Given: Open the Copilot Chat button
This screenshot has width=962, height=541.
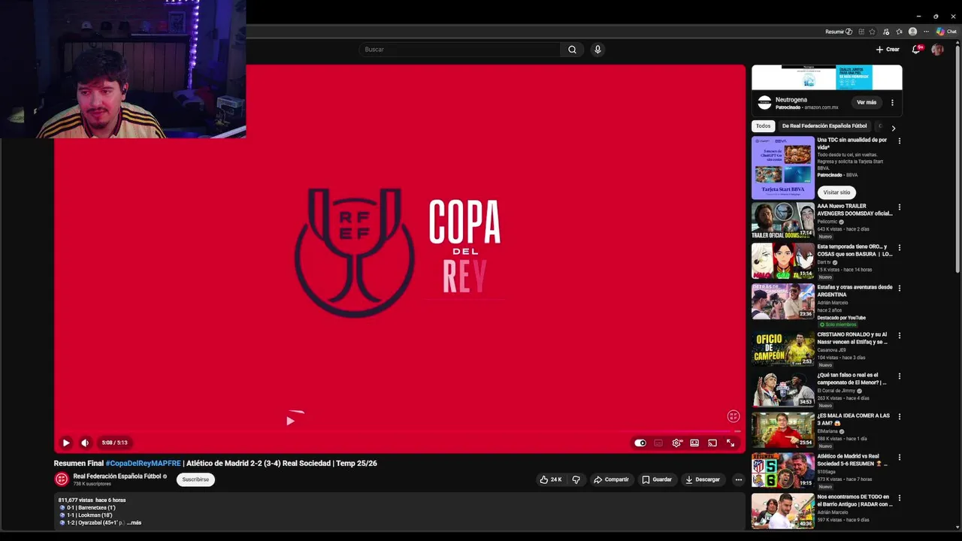Looking at the screenshot, I should (x=946, y=32).
